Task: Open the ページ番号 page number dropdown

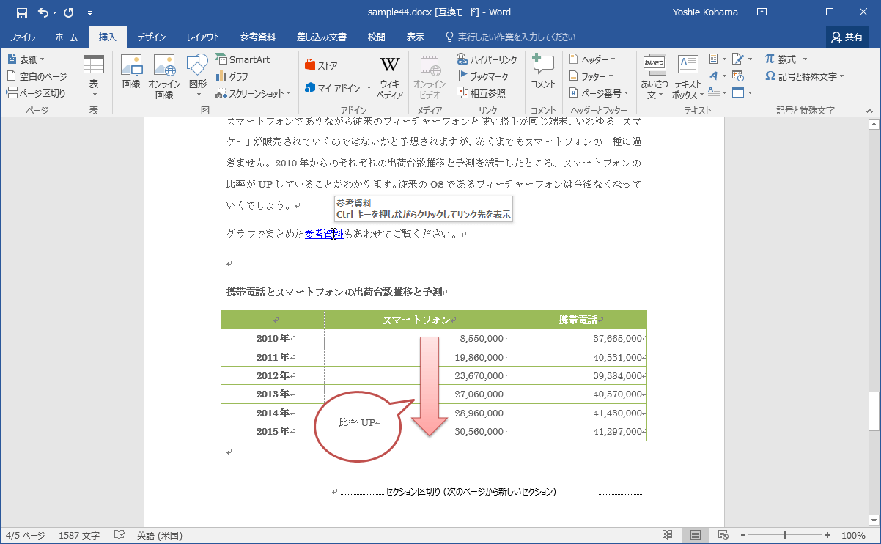Action: pos(599,93)
